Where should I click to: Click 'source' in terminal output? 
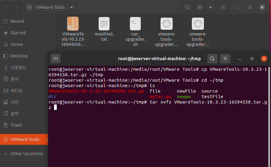point(210,91)
